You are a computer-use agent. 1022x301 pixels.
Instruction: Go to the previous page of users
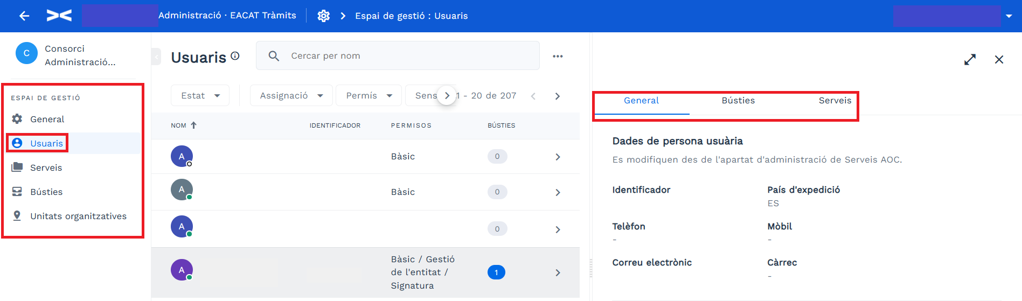point(533,96)
